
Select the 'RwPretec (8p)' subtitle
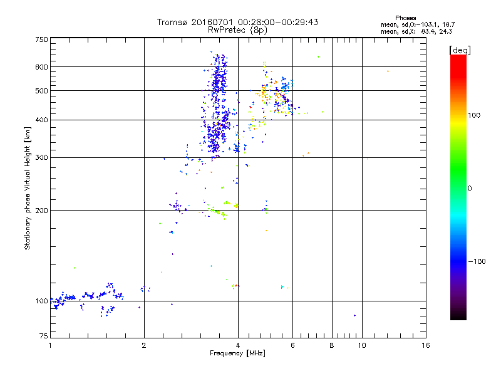(x=237, y=30)
